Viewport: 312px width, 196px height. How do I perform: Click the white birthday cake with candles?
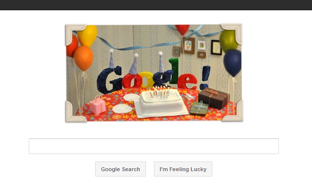point(161,103)
